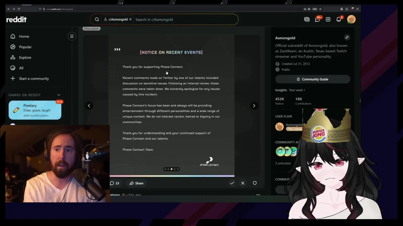
Task: Bookmark the page with the star icon
Action: [x=320, y=9]
